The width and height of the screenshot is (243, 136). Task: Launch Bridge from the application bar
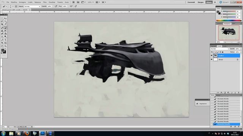(73, 2)
